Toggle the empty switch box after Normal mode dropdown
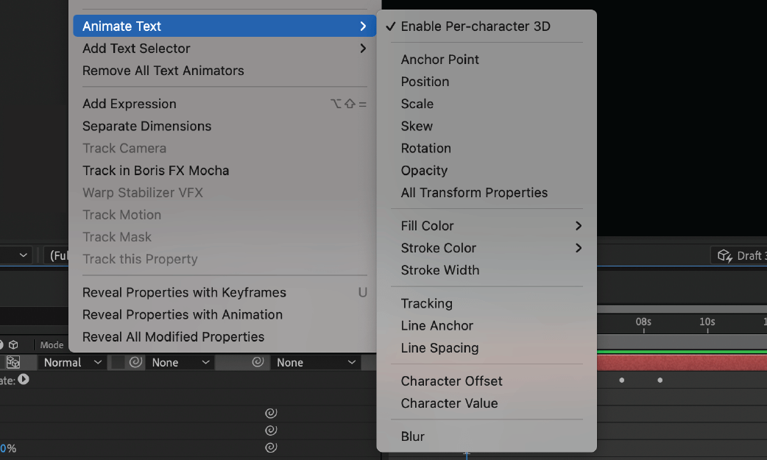The width and height of the screenshot is (767, 460). (x=117, y=362)
